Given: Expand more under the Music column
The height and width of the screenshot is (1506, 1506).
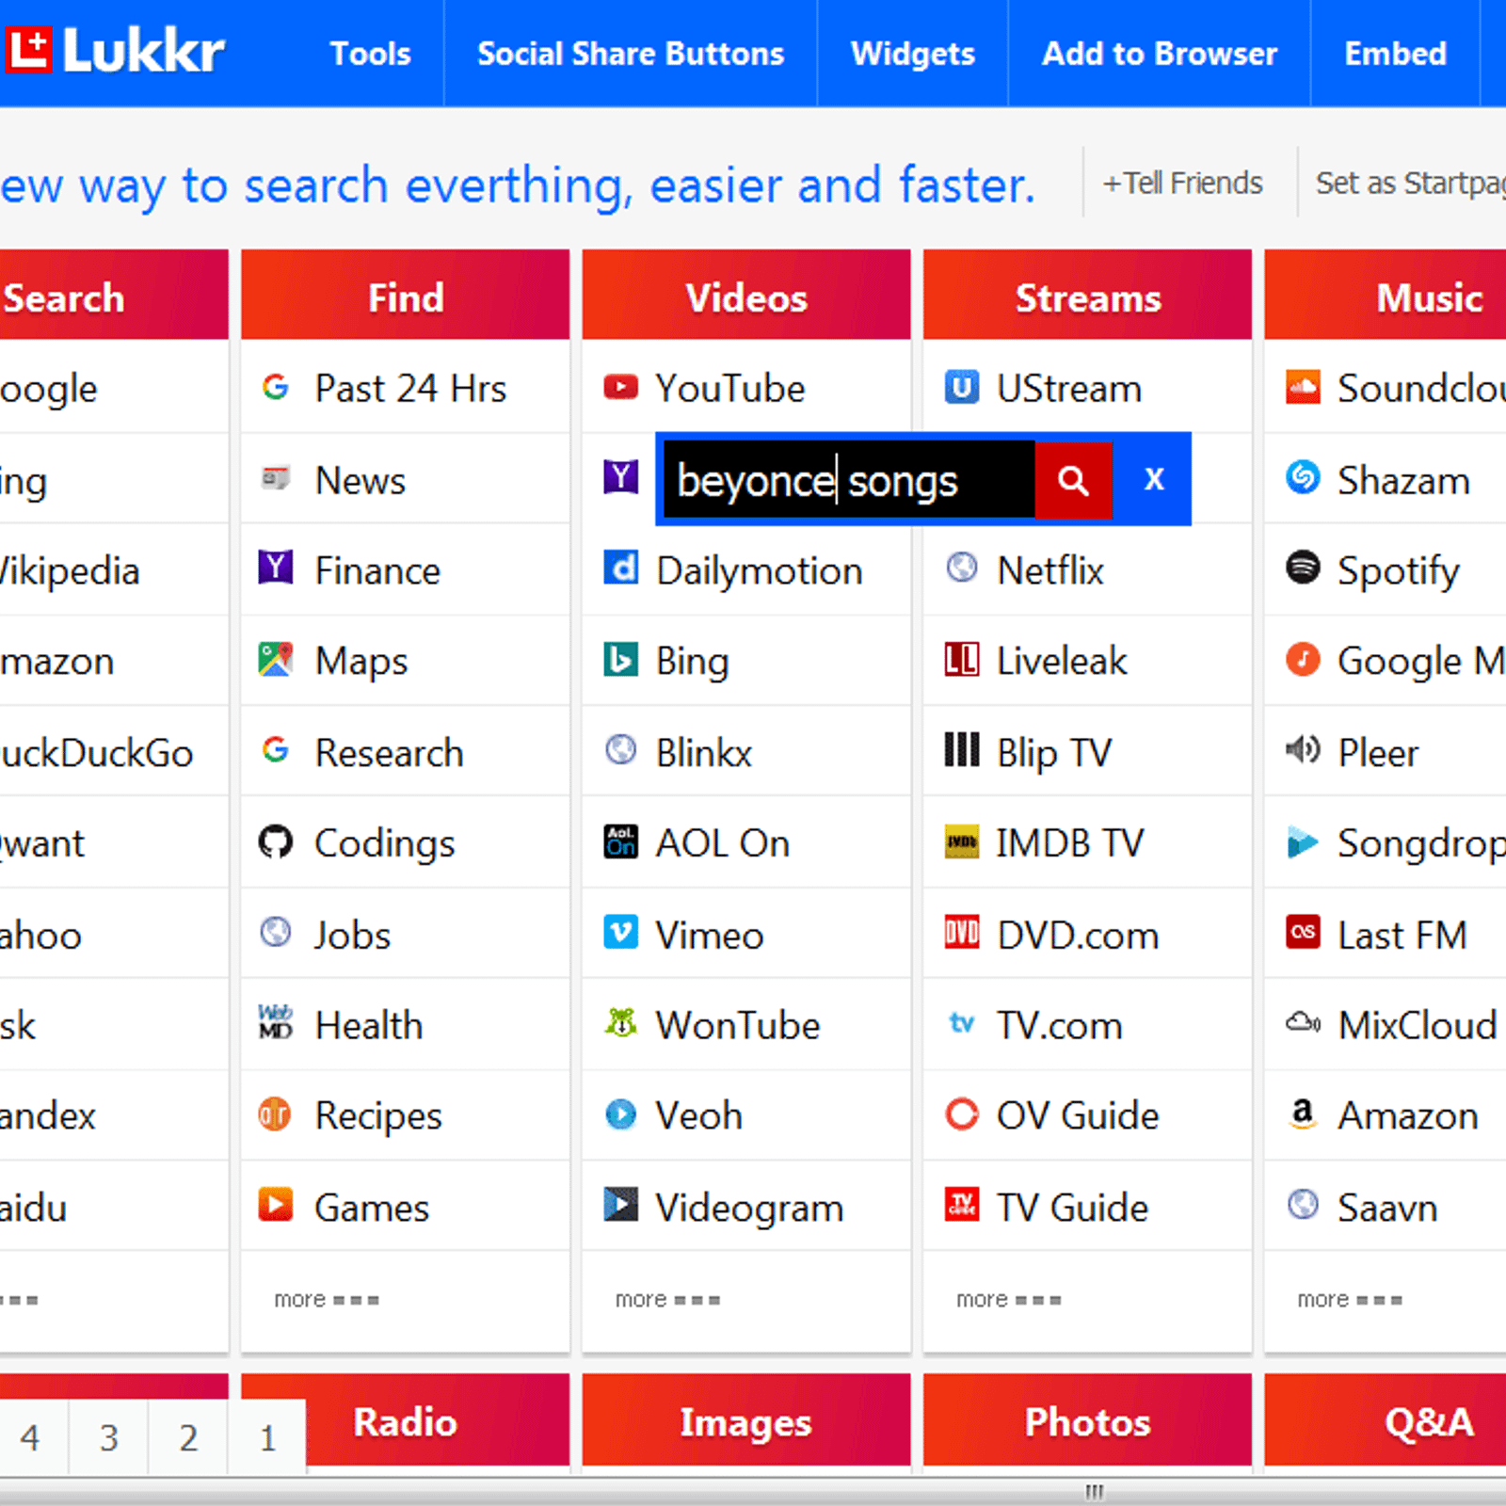Looking at the screenshot, I should click(x=1350, y=1300).
